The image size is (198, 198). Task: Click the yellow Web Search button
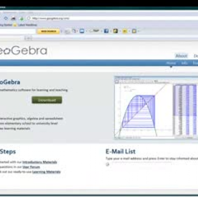48,31
